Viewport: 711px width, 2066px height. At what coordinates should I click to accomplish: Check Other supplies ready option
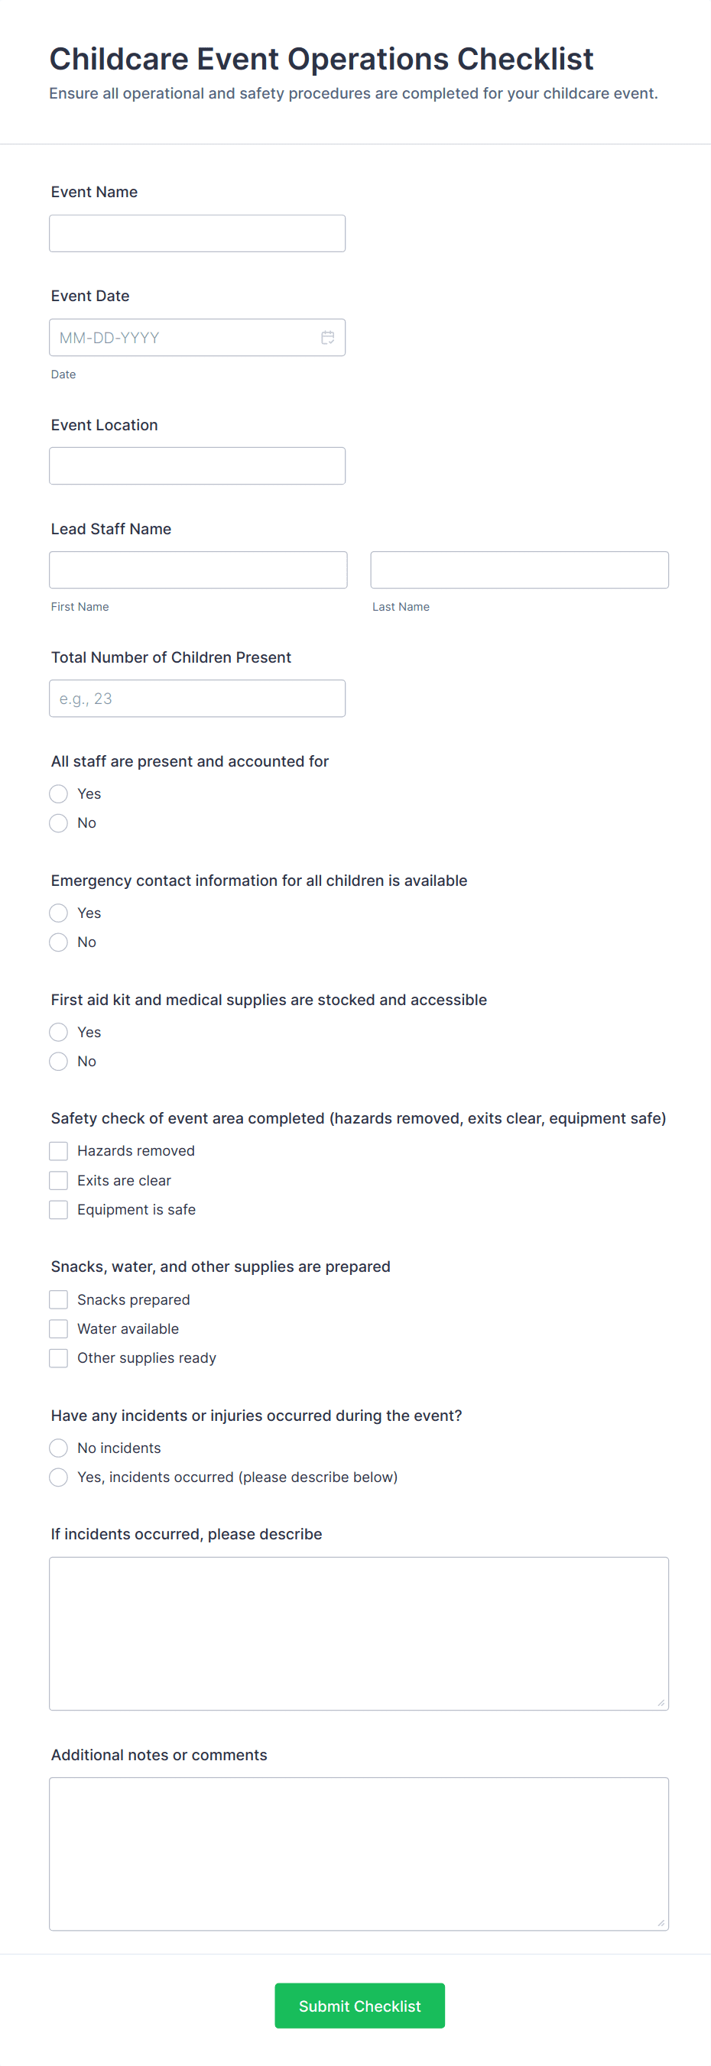click(x=59, y=1357)
